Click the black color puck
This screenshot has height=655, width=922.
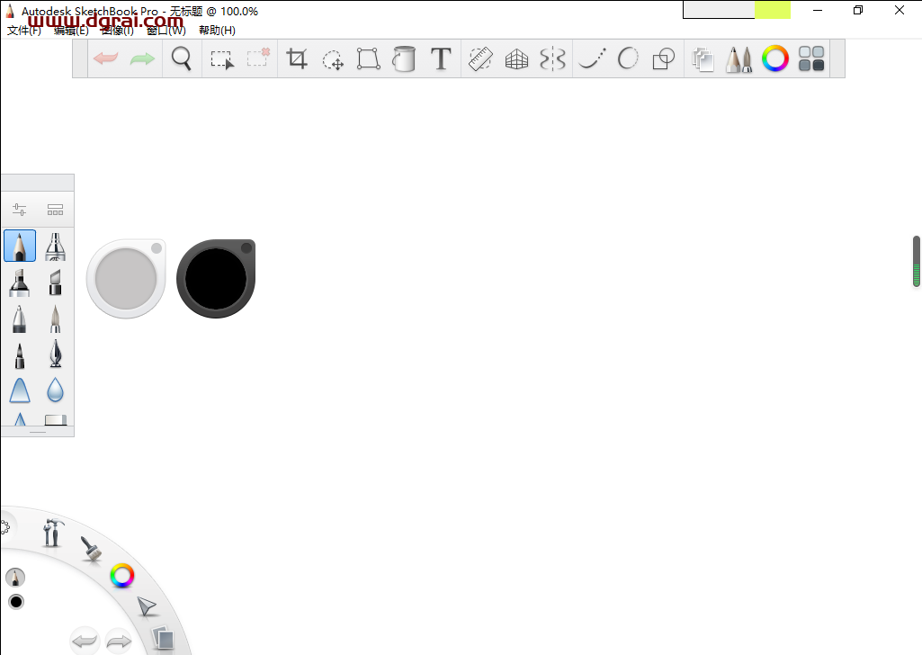tap(216, 279)
